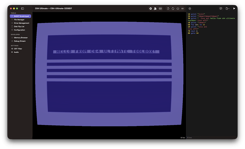
Task: Open Audio settings
Action: [21, 52]
